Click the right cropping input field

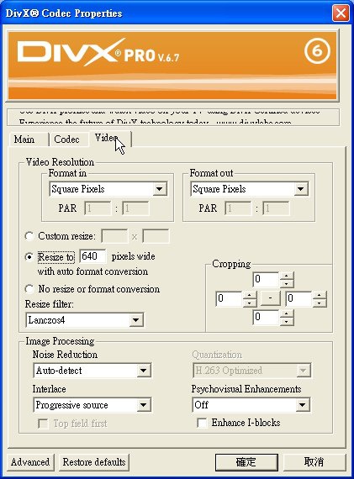299,299
